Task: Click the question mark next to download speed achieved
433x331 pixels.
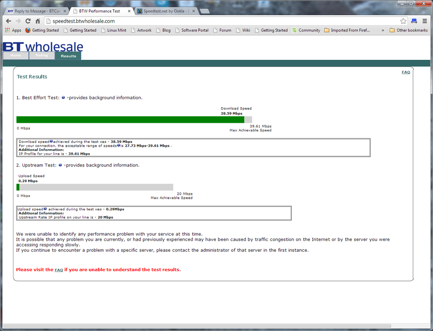Action: pos(52,141)
